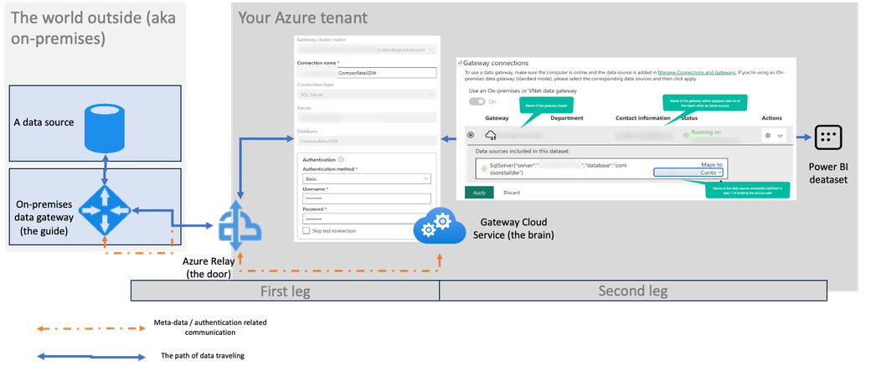Click the Azure Relay icon
Image resolution: width=871 pixels, height=366 pixels.
pos(240,226)
